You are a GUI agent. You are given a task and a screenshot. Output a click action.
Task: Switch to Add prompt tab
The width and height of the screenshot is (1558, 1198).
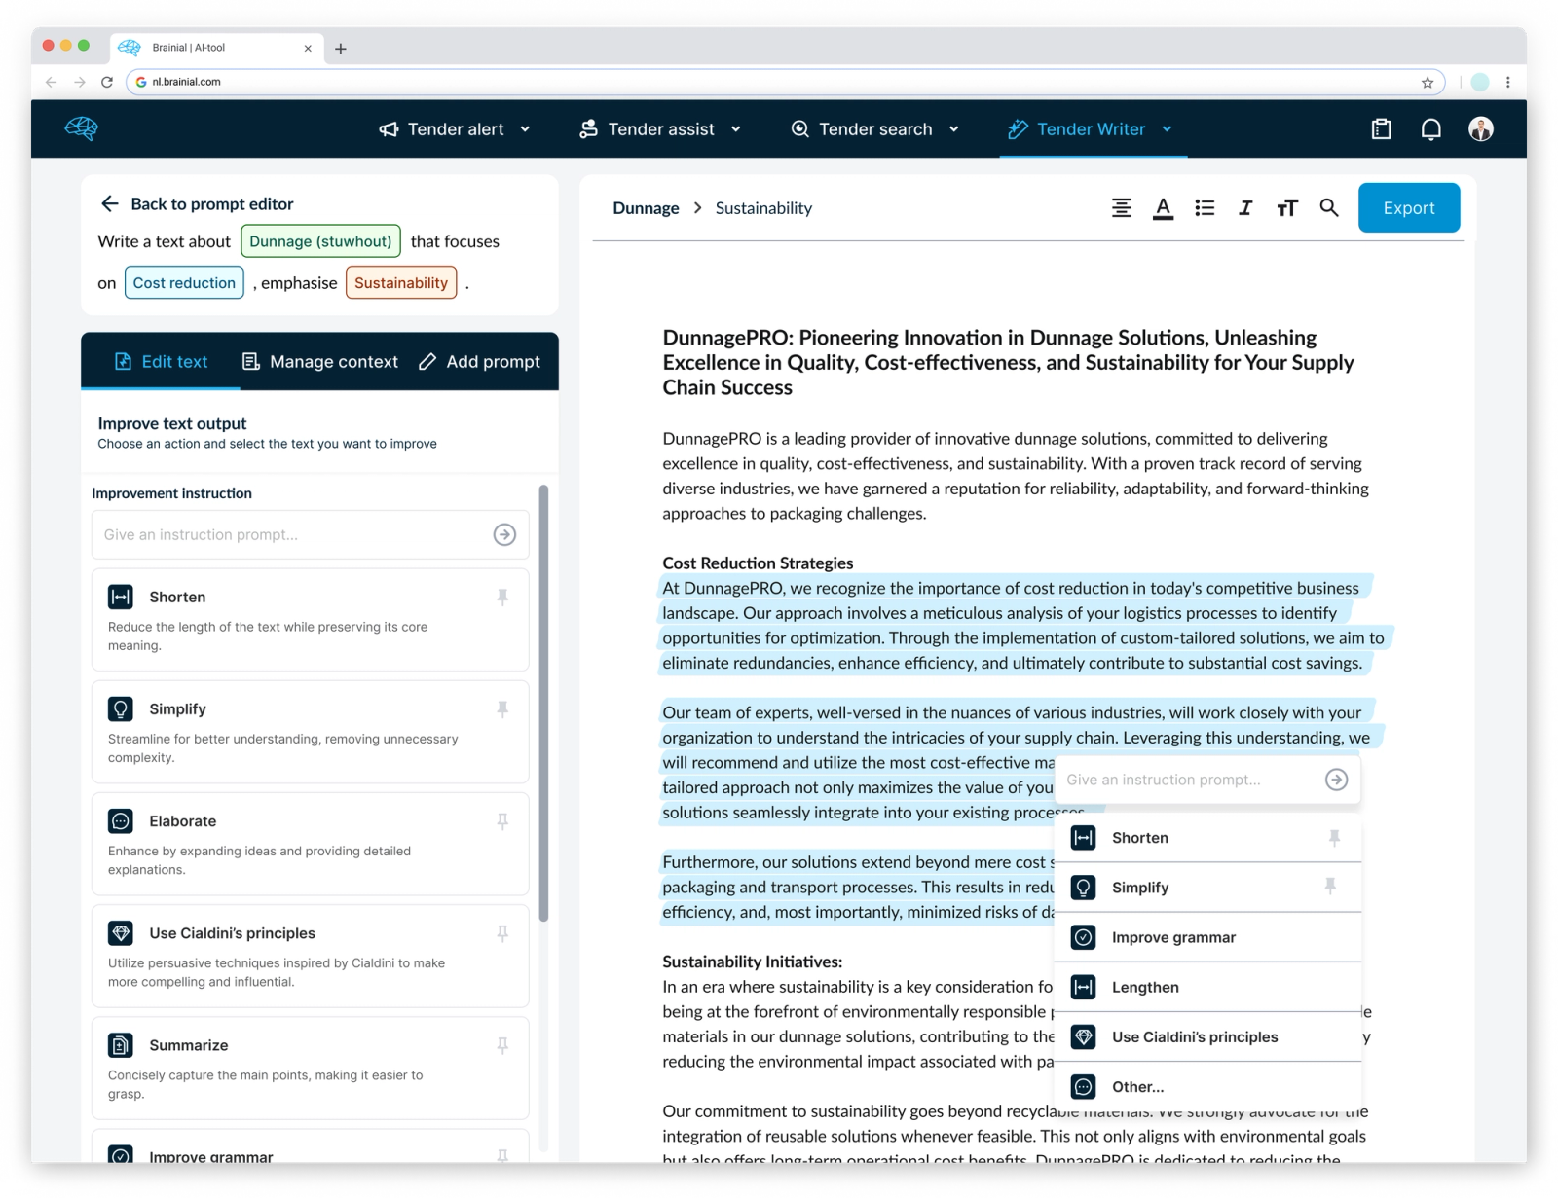tap(479, 361)
